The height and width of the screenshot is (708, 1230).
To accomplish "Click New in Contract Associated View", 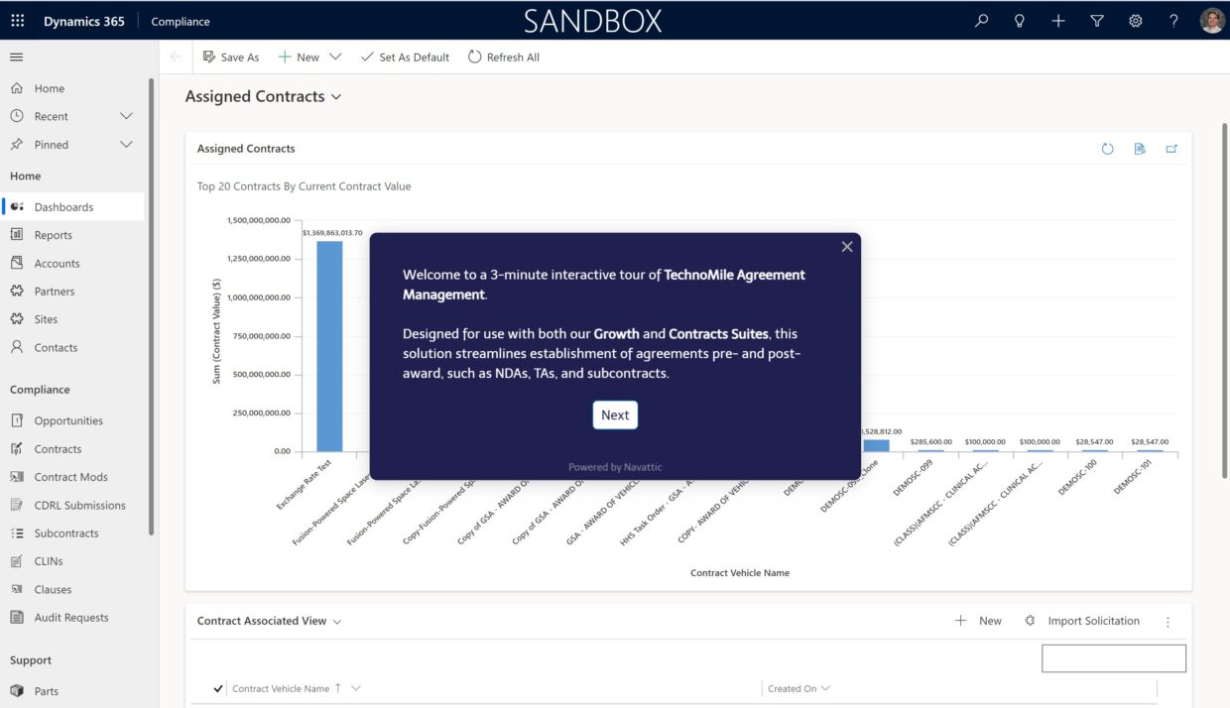I will (x=979, y=621).
